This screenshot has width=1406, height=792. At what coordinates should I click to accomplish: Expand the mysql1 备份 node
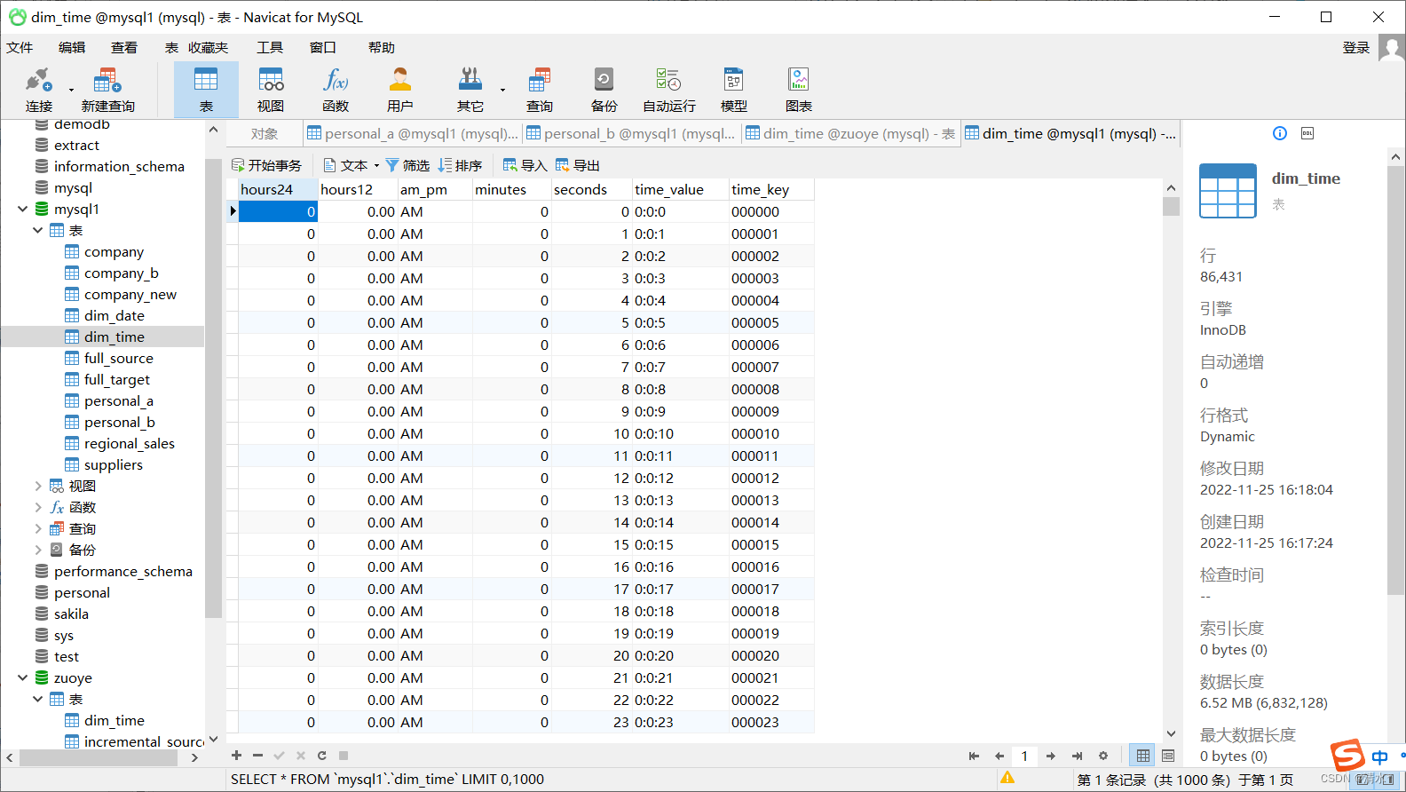[x=37, y=550]
